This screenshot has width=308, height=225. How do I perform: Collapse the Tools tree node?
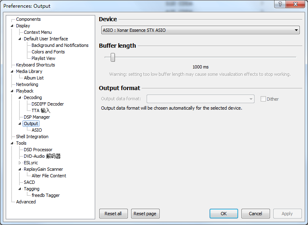coord(12,143)
